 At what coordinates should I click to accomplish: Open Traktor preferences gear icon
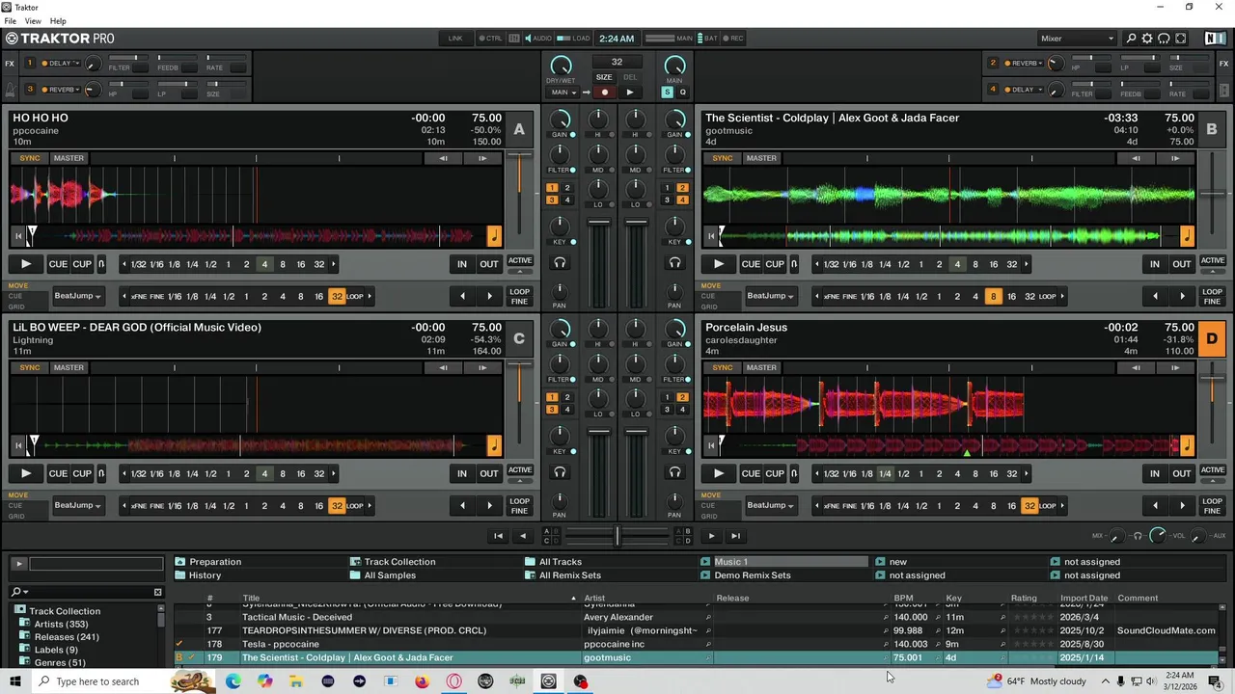pos(1147,39)
